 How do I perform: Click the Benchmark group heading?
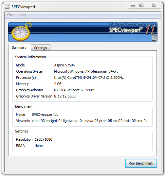tap(24, 106)
